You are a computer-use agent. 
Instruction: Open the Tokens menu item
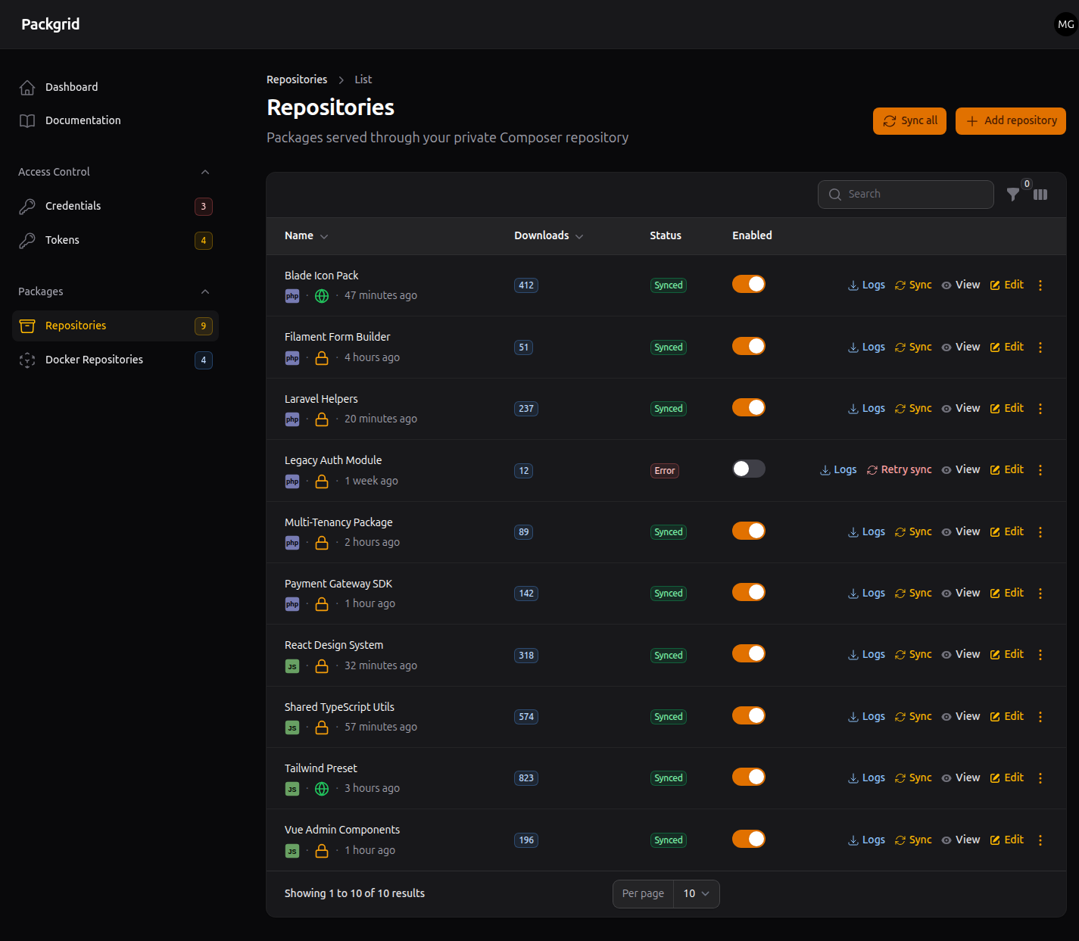click(x=115, y=240)
